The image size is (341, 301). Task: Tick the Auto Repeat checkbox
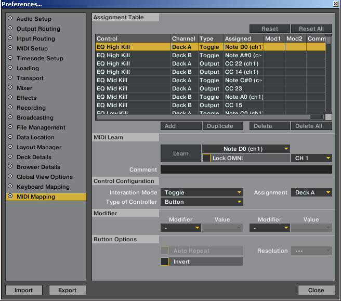coord(165,251)
